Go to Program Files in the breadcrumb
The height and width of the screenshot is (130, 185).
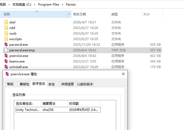(49, 5)
